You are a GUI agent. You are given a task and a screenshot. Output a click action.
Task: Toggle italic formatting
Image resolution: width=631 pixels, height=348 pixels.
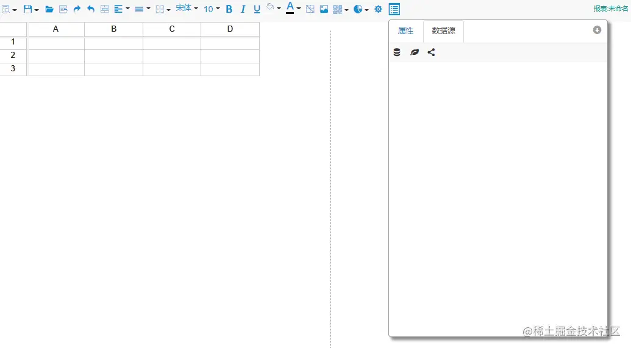click(243, 9)
